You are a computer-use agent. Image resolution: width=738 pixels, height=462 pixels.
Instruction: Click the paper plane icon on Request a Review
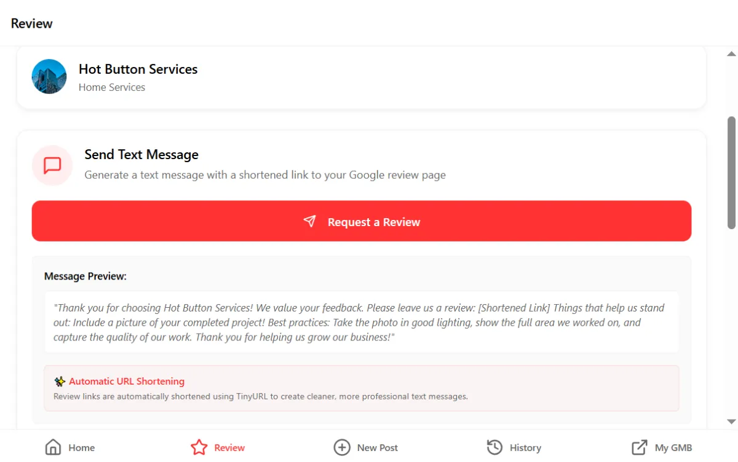310,221
